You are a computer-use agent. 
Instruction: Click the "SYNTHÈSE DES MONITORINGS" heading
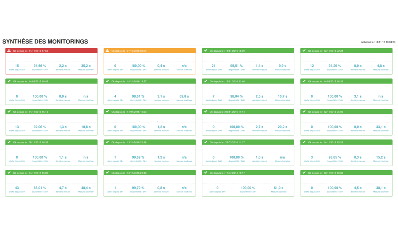(45, 42)
